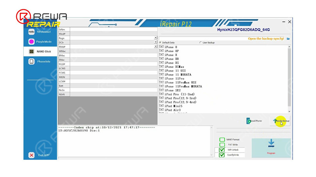Minimize the iRepair P12 window
Image resolution: width=316 pixels, height=177 pixels.
click(x=284, y=22)
